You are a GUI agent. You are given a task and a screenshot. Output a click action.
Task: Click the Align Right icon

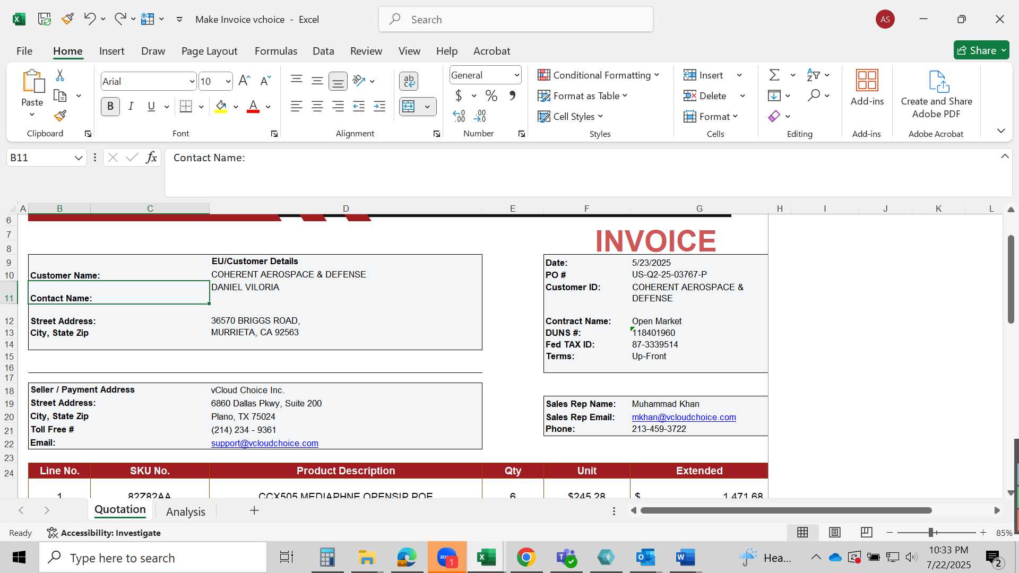(338, 107)
